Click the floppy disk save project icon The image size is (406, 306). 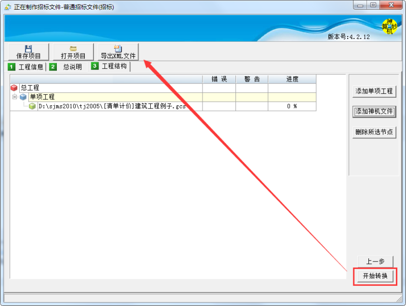[x=28, y=48]
